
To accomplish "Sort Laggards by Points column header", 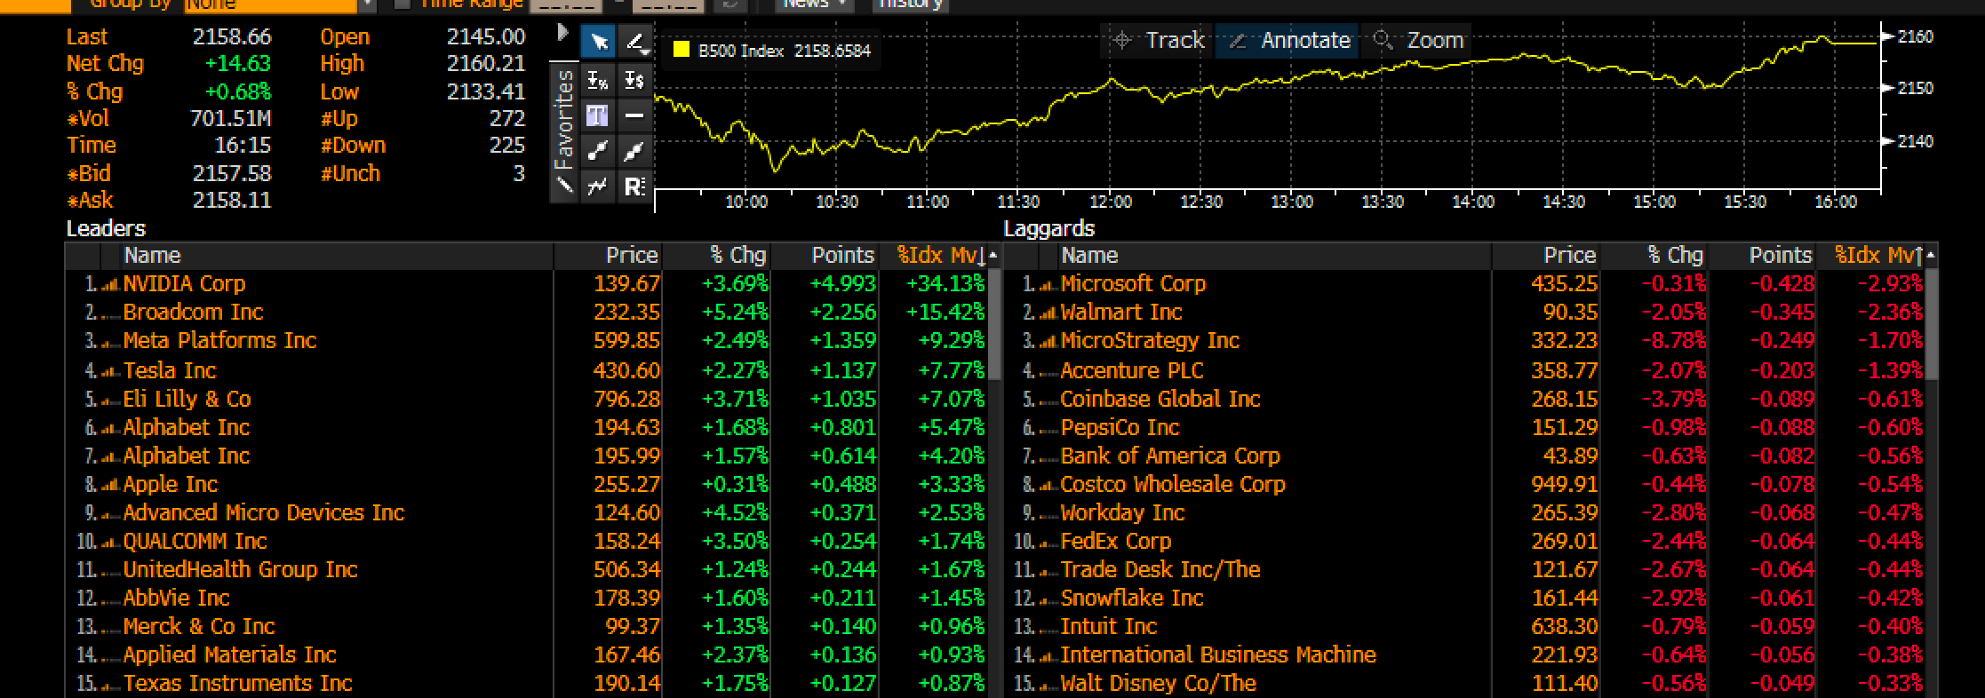I will pos(1762,256).
